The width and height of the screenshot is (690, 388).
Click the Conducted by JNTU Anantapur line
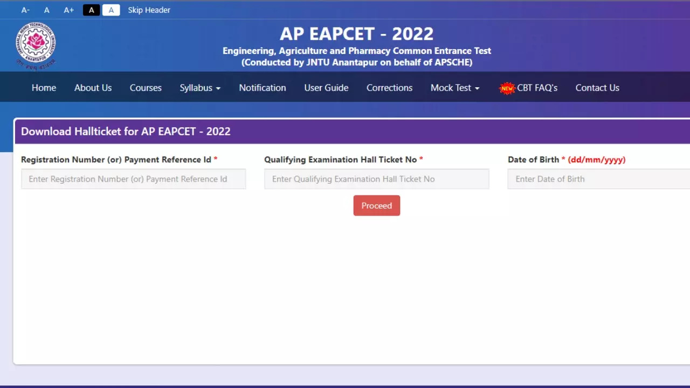click(x=357, y=63)
